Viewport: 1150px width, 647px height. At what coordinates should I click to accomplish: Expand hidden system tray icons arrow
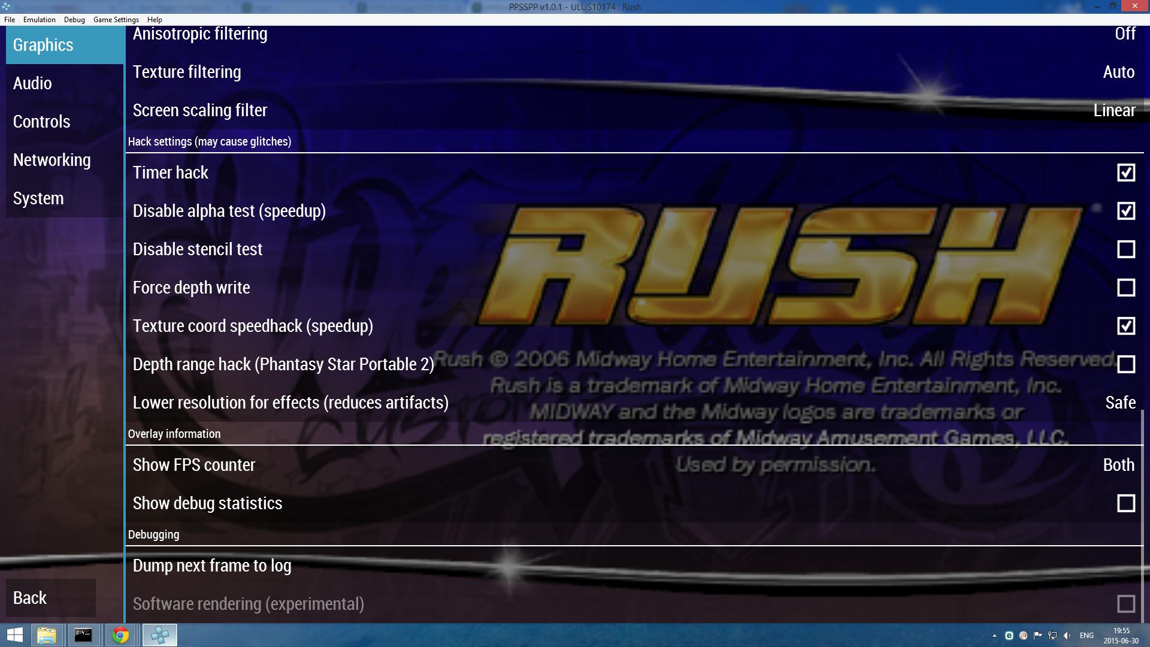(x=994, y=636)
